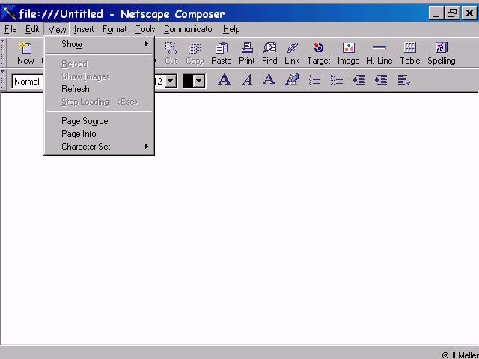
Task: Toggle Bold text formatting
Action: click(x=225, y=80)
